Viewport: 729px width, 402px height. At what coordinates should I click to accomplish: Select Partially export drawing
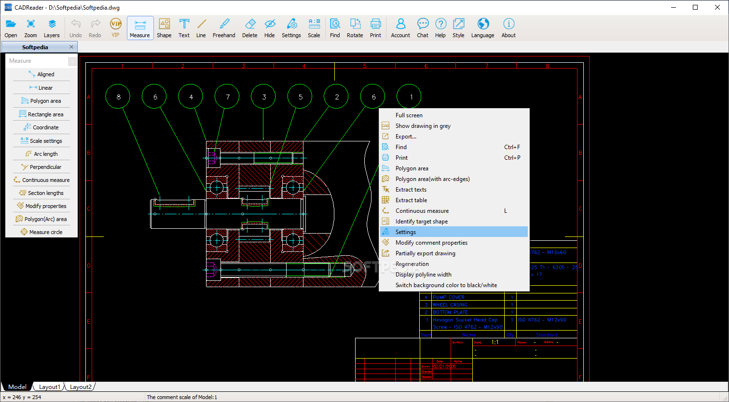[x=454, y=253]
